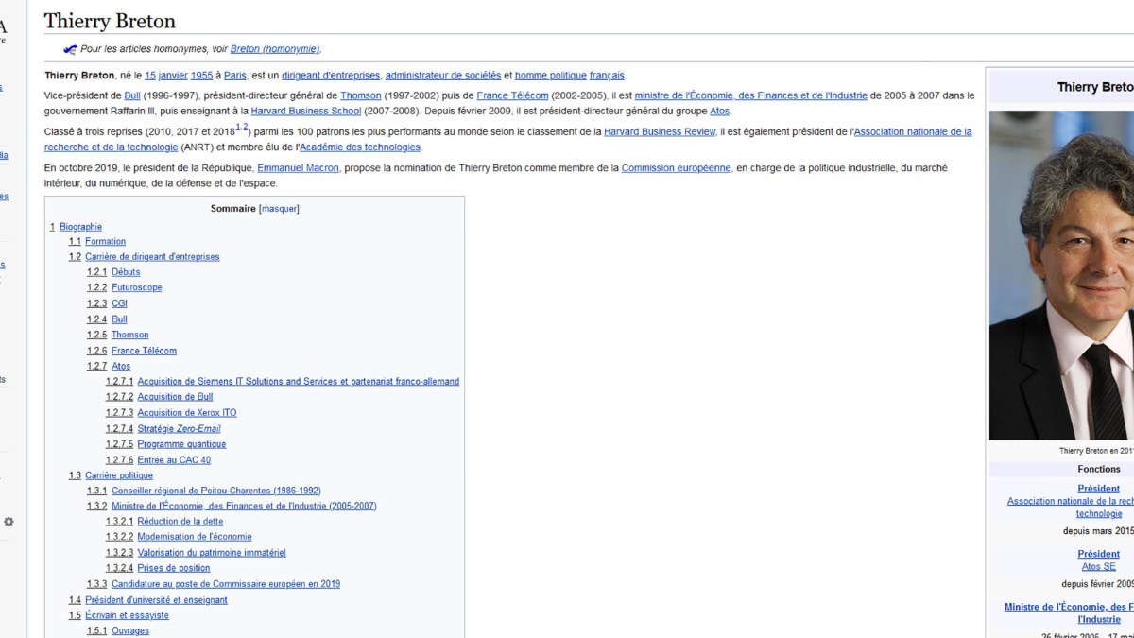
Task: Open the administrateur de sociétés link
Action: pyautogui.click(x=443, y=76)
